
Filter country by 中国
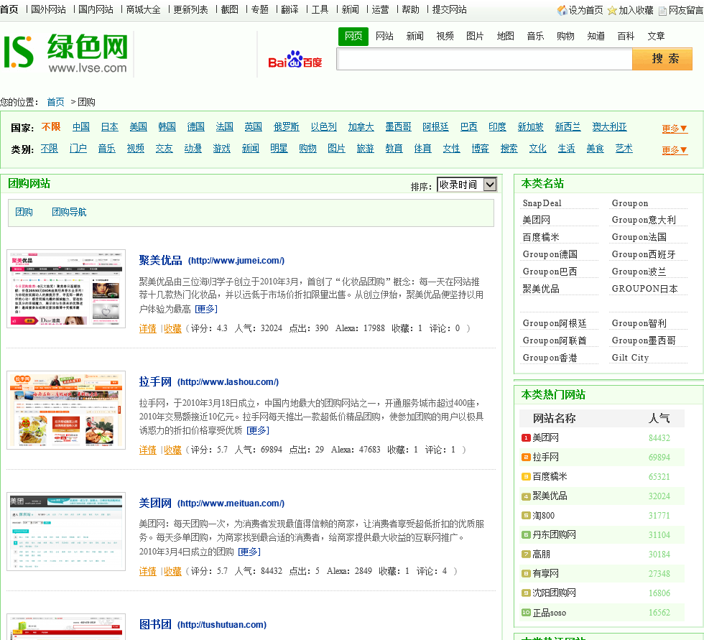(x=81, y=127)
